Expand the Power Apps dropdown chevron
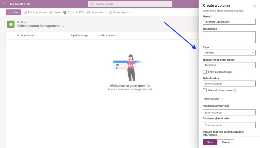Image resolution: width=260 pixels, height=148 pixels. pos(130,12)
